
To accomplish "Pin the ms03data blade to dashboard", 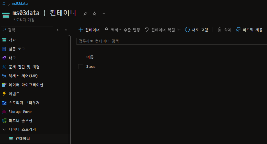I will pos(85,13).
